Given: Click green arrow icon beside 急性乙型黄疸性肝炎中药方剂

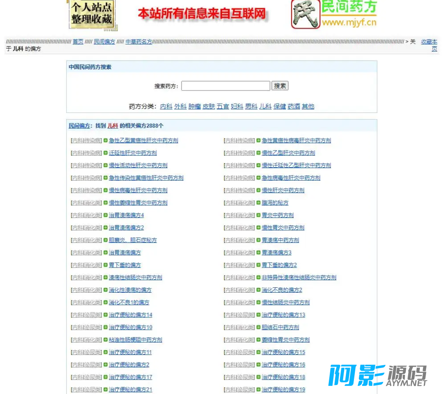Looking at the screenshot, I should coord(106,140).
